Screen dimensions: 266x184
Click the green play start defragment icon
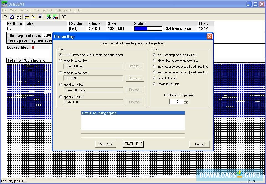[x=49, y=17]
